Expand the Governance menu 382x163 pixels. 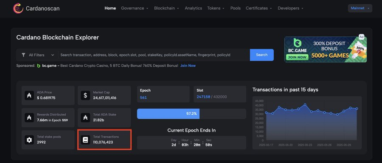pyautogui.click(x=135, y=8)
